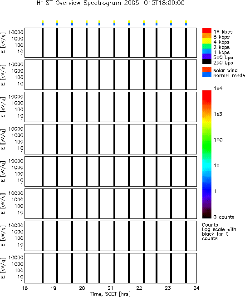The height and width of the screenshot is (297, 245).
Task: Click the '24' time axis tick label
Action: 196,288
